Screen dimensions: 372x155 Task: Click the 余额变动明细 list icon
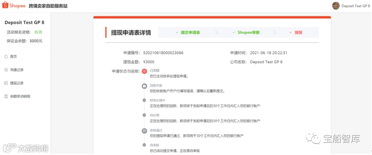pyautogui.click(x=6, y=96)
